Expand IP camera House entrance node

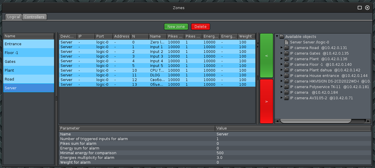tap(282, 76)
